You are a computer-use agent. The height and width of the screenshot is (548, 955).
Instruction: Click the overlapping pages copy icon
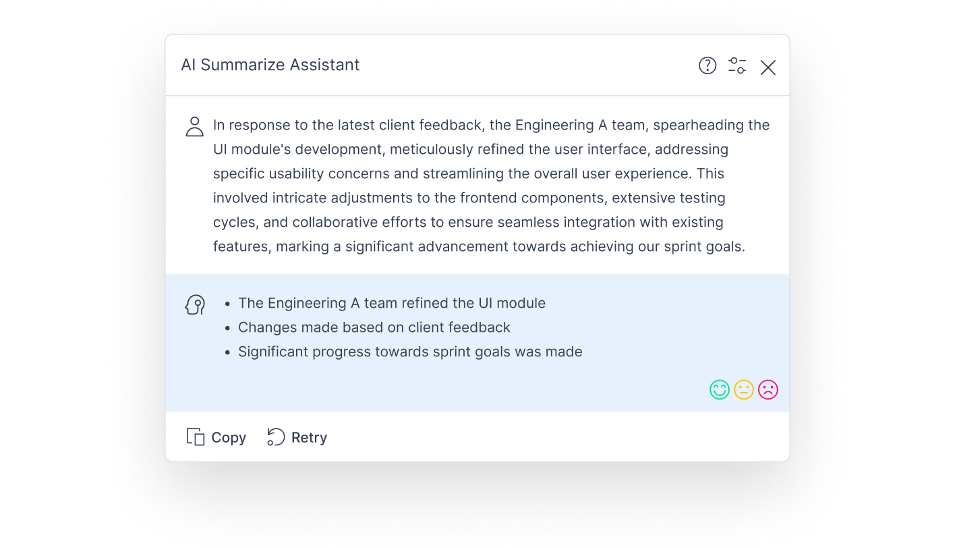click(x=196, y=437)
